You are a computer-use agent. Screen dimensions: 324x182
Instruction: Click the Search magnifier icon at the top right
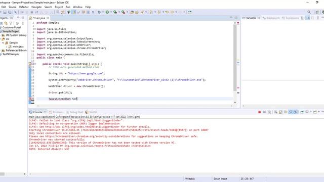[309, 12]
